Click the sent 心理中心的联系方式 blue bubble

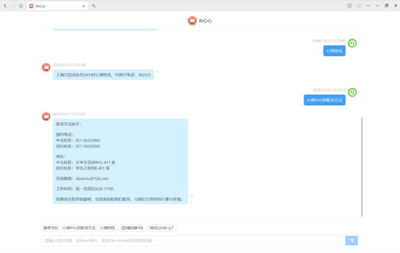(325, 100)
